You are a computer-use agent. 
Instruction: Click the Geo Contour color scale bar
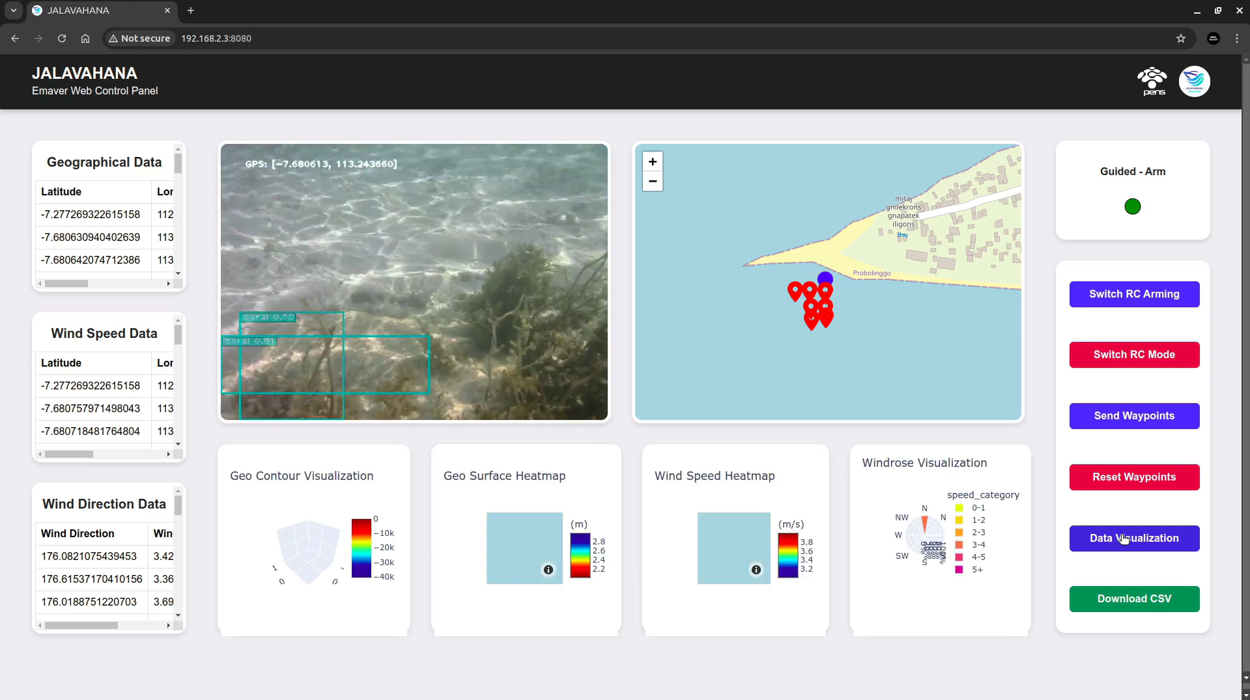pos(361,548)
